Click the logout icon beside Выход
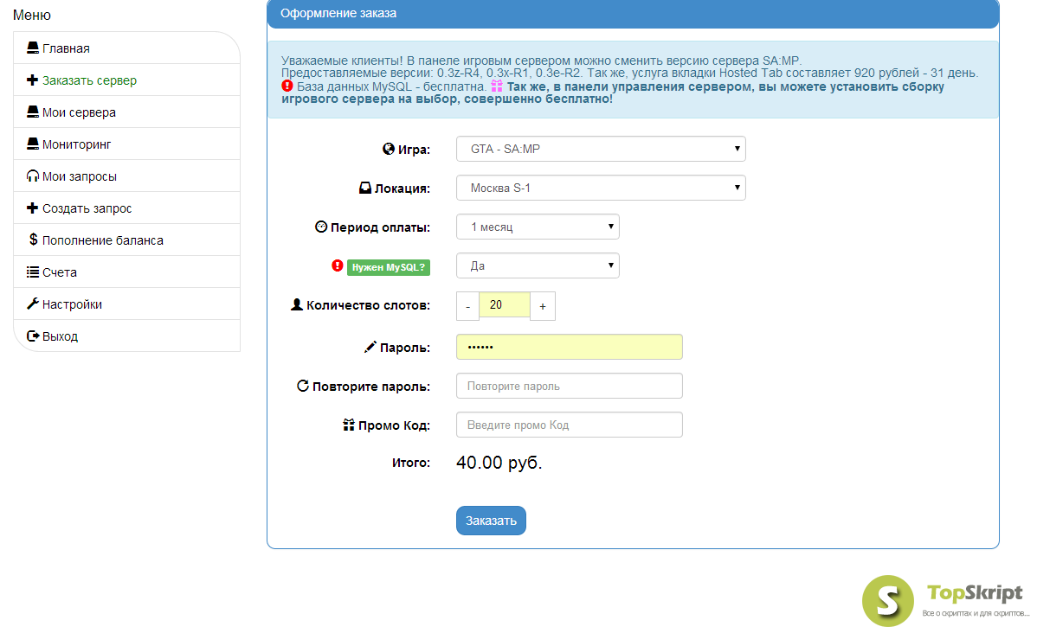This screenshot has height=633, width=1037. (x=32, y=336)
